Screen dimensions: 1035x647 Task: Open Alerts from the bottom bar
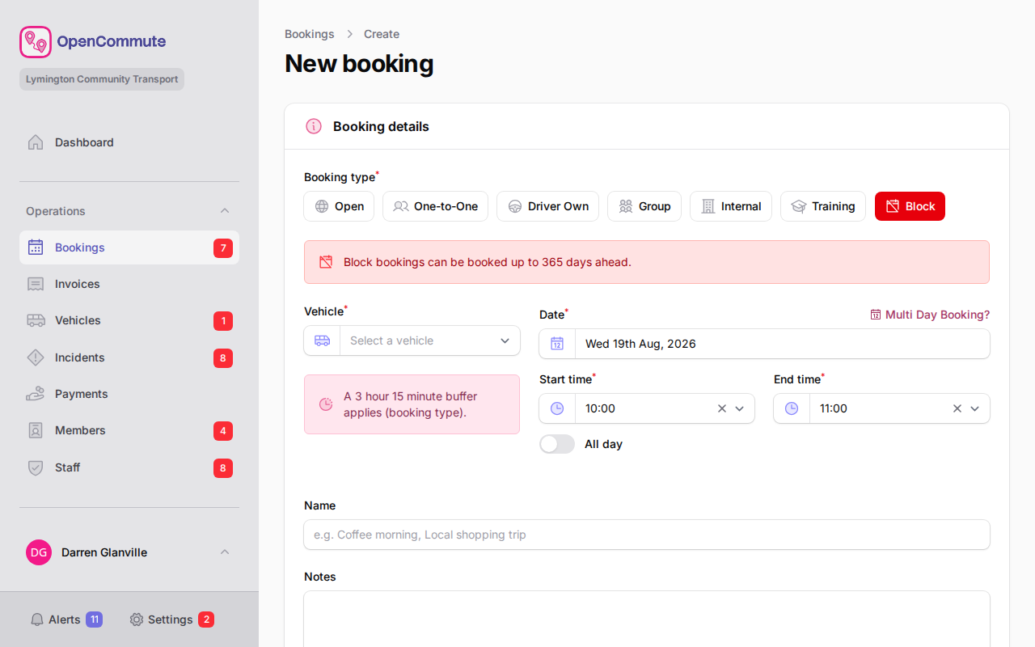(66, 620)
